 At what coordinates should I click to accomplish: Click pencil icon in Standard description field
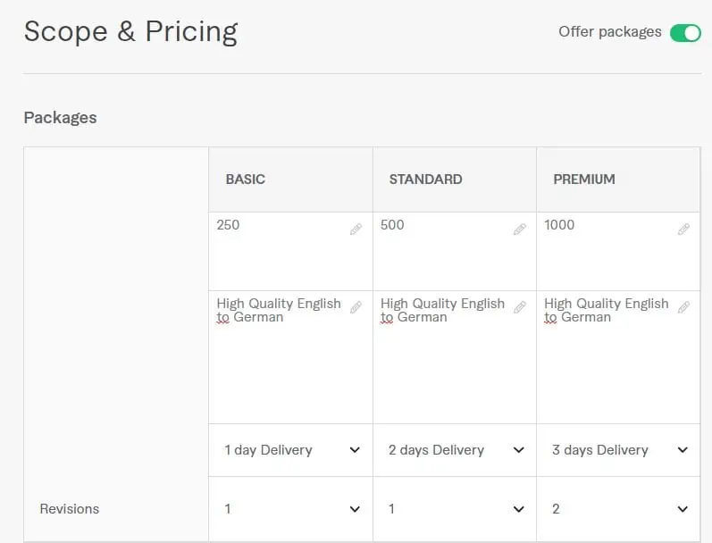point(520,307)
